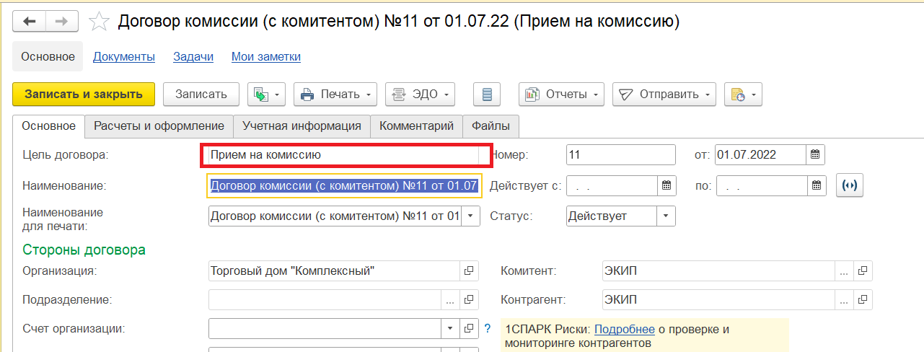
Task: Add the document to favorites with the star
Action: [x=98, y=22]
